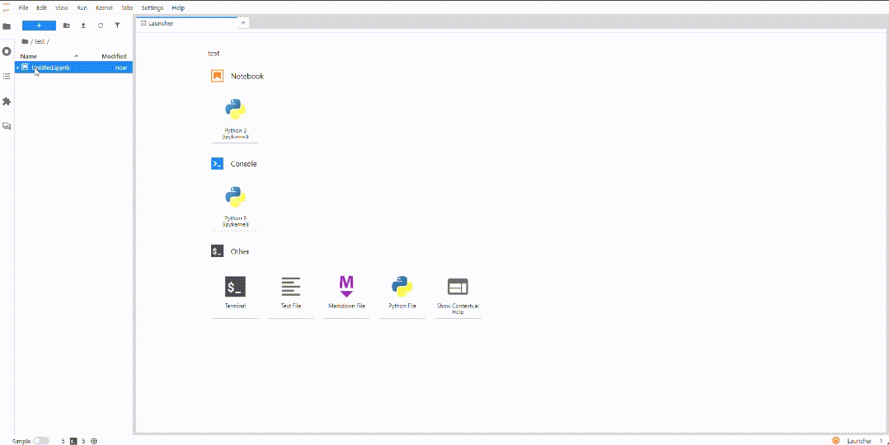Click the New Folder icon
The image size is (889, 445).
pyautogui.click(x=66, y=26)
